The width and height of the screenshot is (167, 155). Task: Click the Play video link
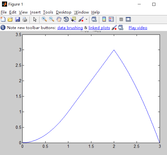pyautogui.click(x=138, y=28)
